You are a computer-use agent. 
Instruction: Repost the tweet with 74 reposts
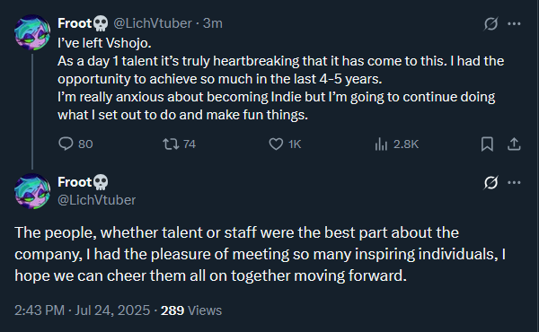(171, 144)
